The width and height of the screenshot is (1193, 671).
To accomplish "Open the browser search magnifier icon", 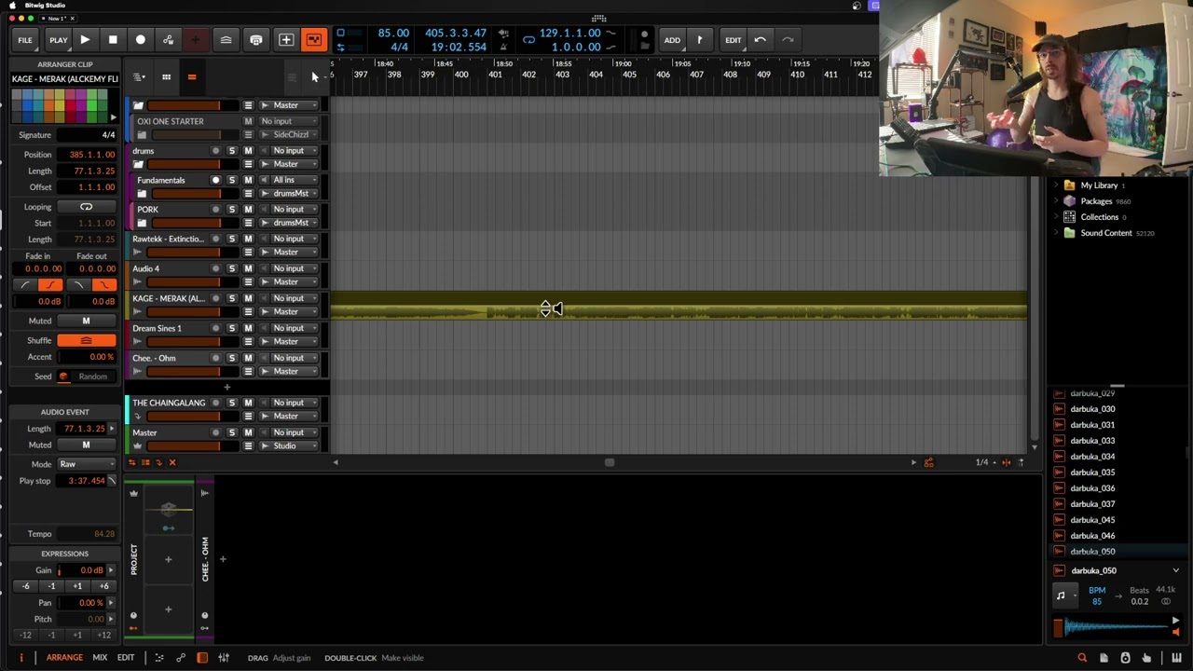I will coord(1082,658).
